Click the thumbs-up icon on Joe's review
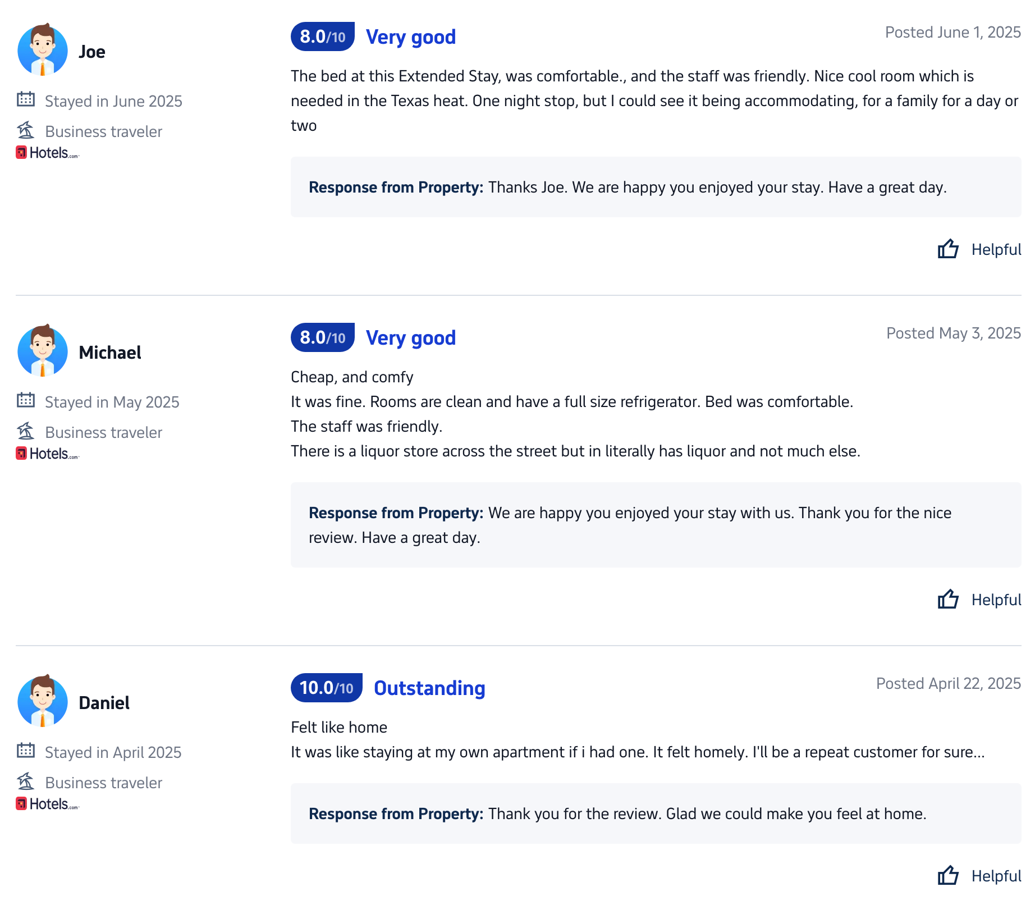 [x=948, y=249]
